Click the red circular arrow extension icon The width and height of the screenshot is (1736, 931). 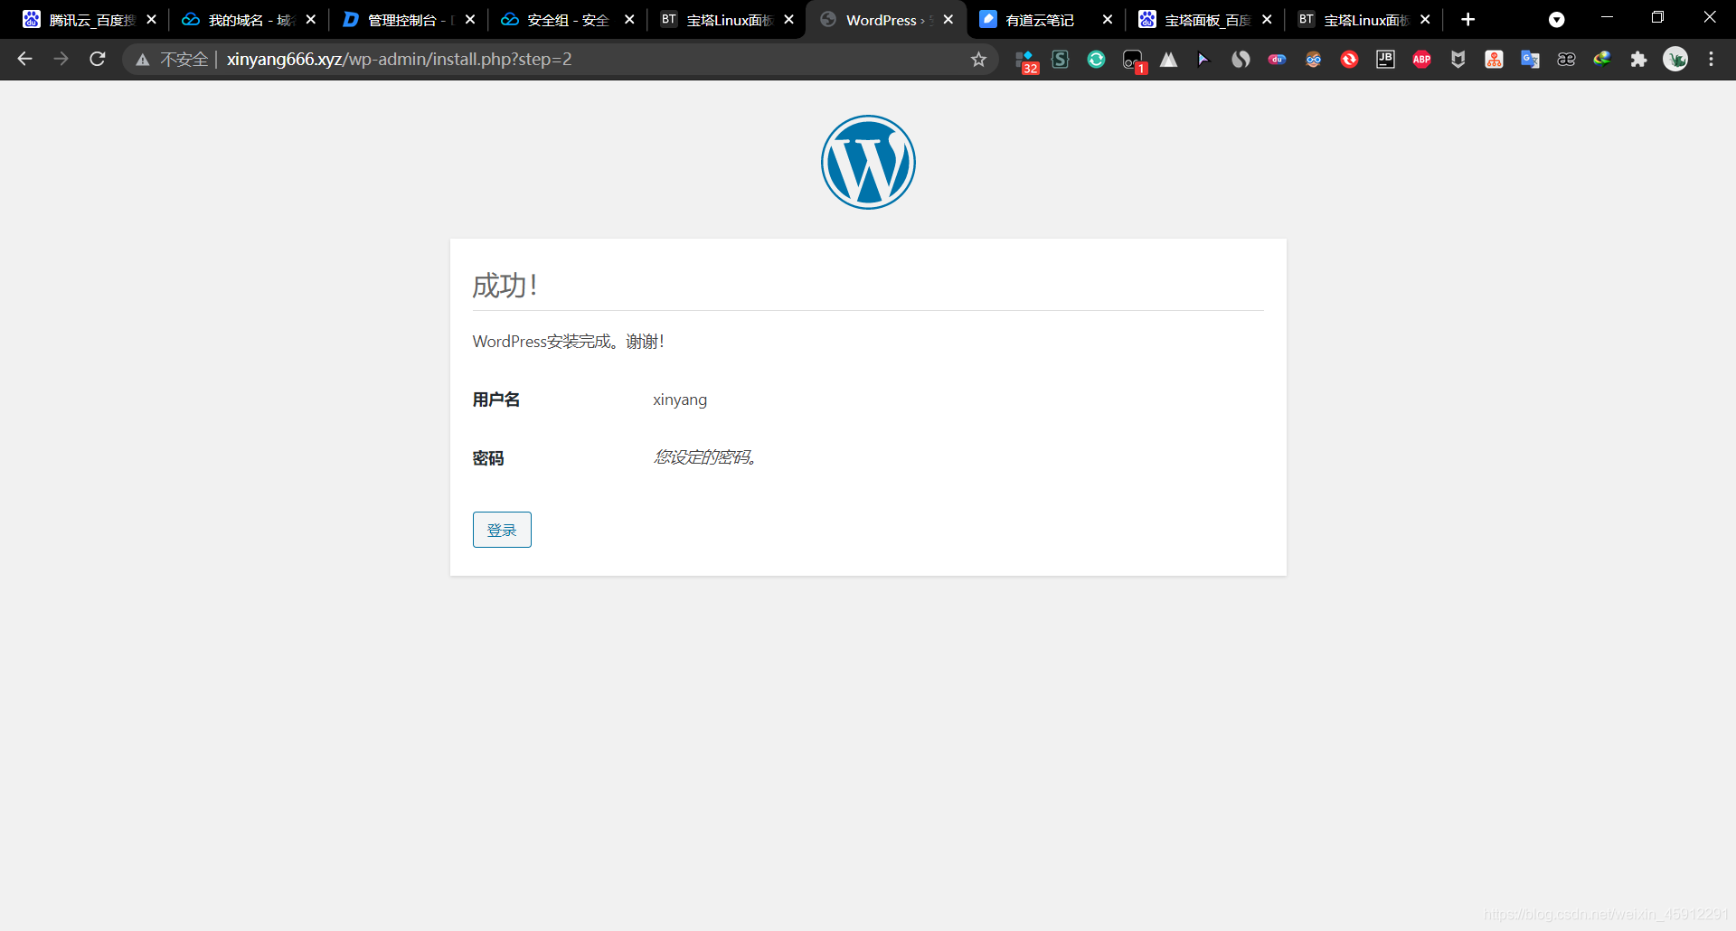1349,59
